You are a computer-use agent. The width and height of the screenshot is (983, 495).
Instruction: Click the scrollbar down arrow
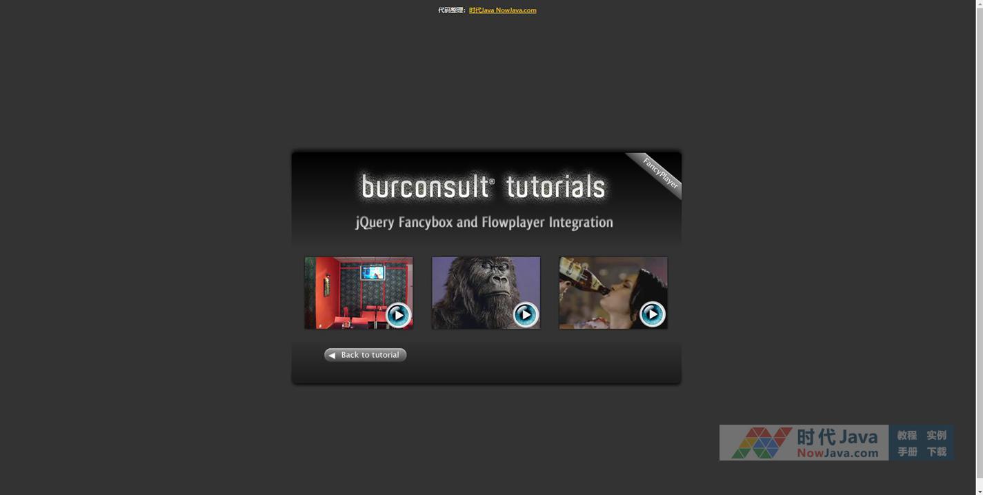coord(979,490)
